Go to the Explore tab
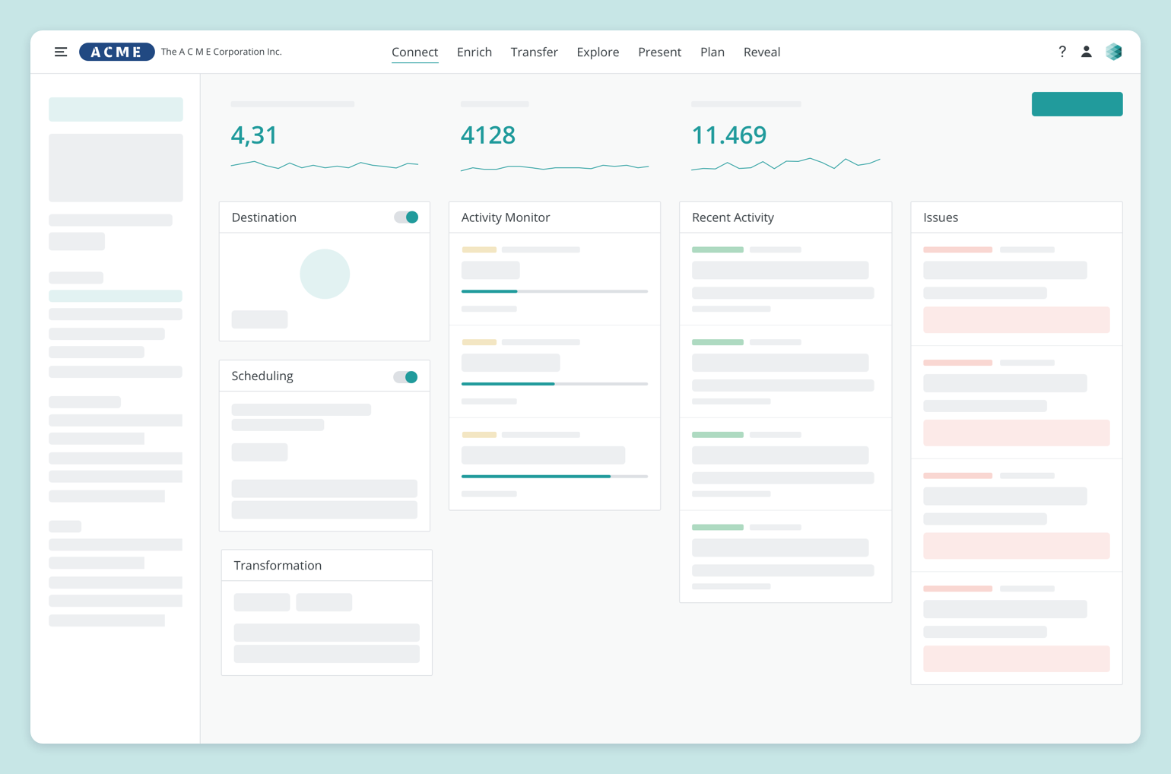The height and width of the screenshot is (774, 1171). click(598, 52)
